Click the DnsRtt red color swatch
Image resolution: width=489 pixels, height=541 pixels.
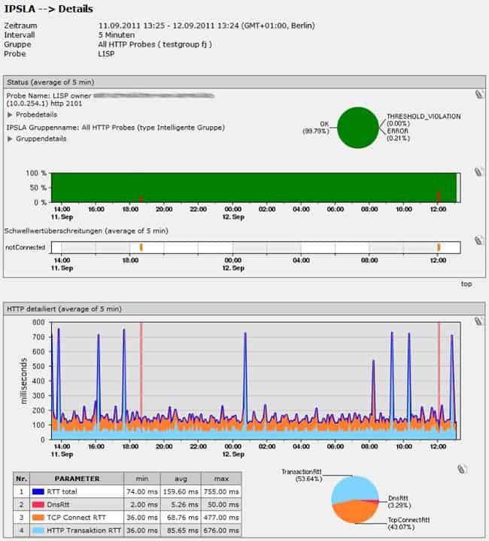point(38,504)
